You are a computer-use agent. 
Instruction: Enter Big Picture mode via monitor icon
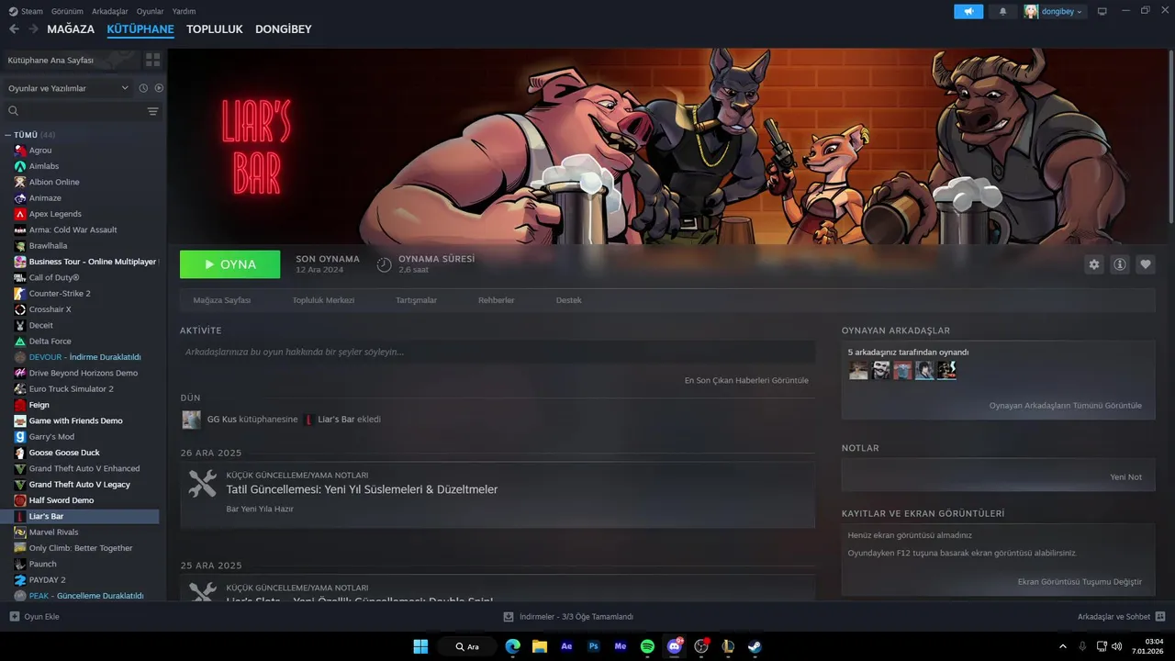pos(1102,11)
